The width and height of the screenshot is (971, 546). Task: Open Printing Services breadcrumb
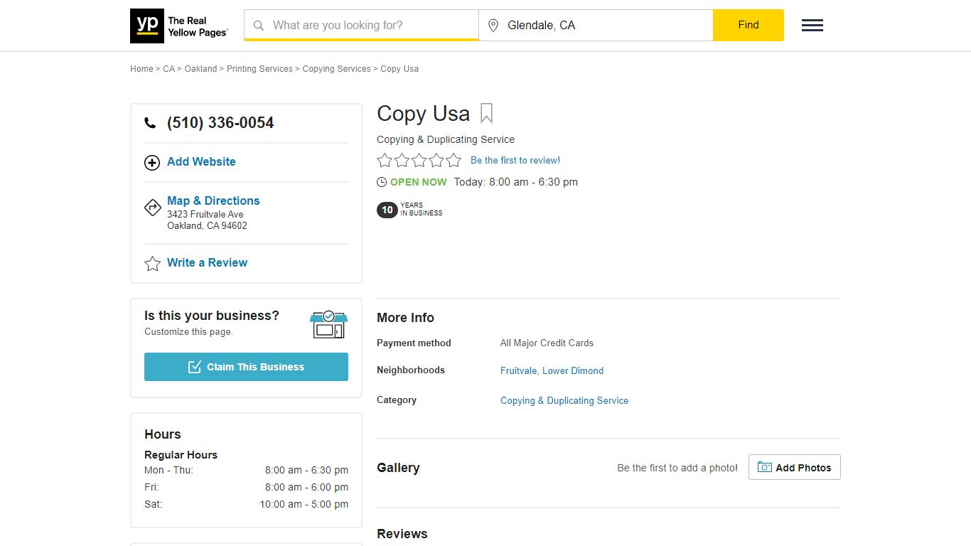(x=259, y=69)
